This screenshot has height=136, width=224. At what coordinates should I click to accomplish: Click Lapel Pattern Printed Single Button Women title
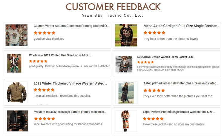[x=179, y=112]
